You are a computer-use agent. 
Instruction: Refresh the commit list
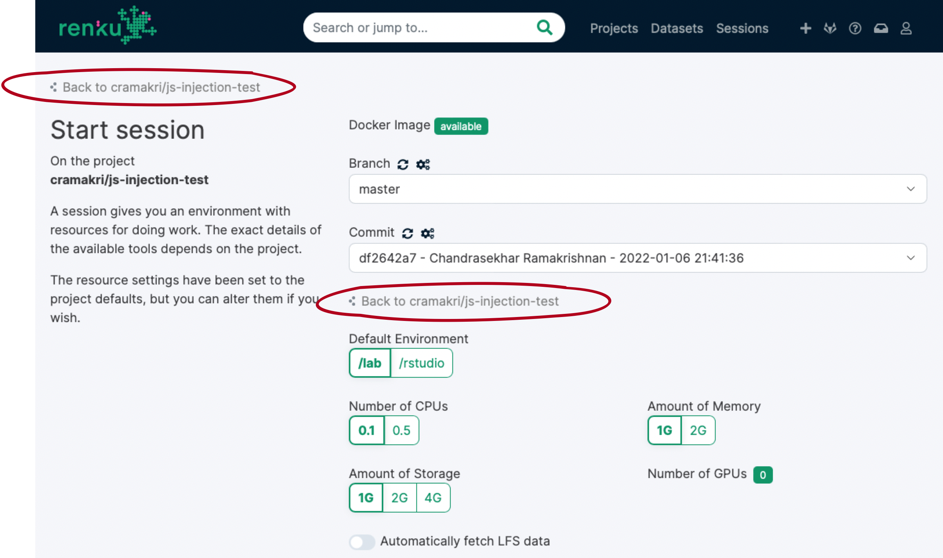coord(408,232)
